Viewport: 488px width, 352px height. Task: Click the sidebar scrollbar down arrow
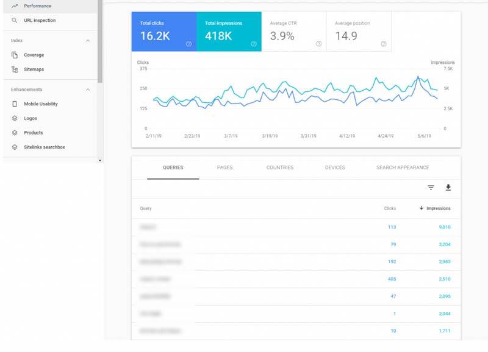click(x=100, y=160)
